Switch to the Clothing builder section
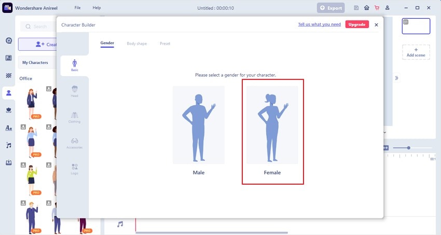 tap(75, 117)
